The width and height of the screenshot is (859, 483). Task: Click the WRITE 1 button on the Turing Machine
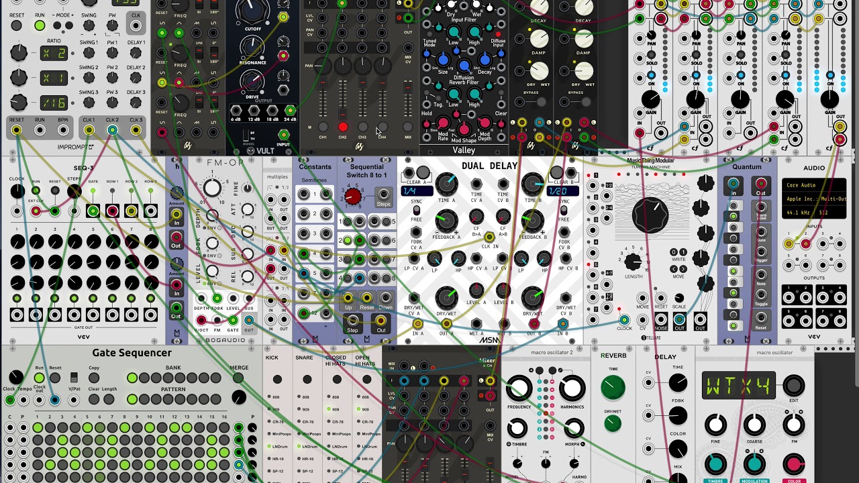(x=682, y=252)
